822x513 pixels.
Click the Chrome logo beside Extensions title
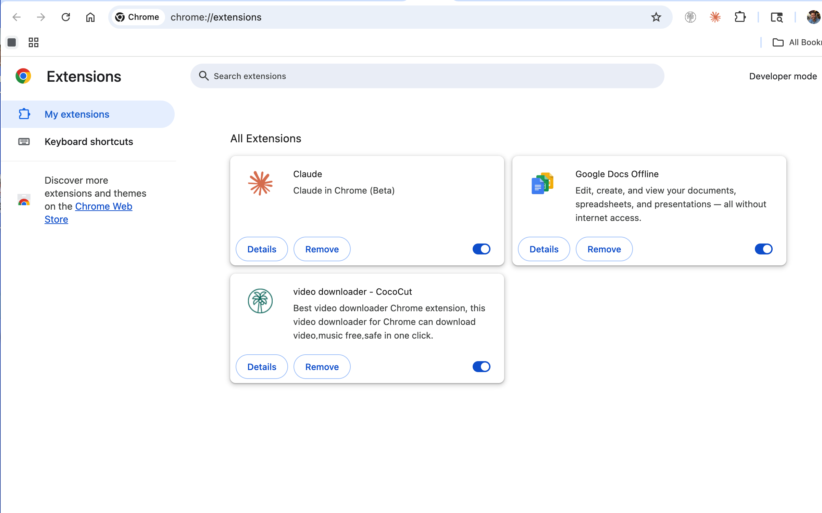coord(23,76)
